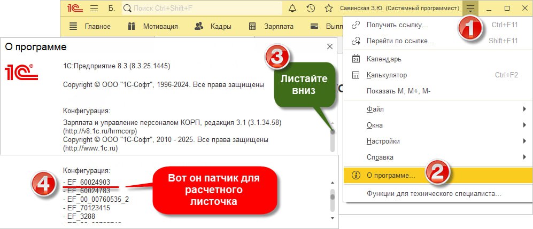Click the info icon beside О программе
Viewport: 533px width, 229px height.
356,176
